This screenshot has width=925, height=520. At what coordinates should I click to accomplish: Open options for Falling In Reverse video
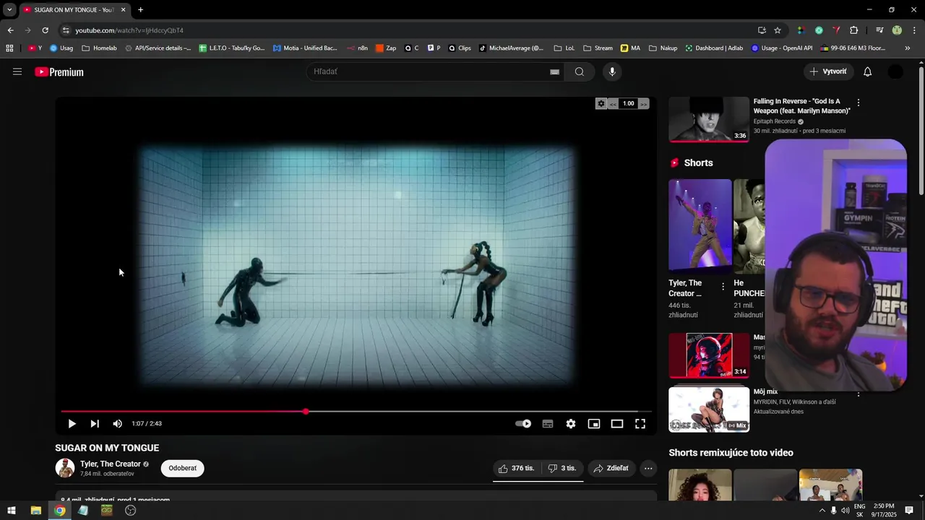tap(858, 103)
